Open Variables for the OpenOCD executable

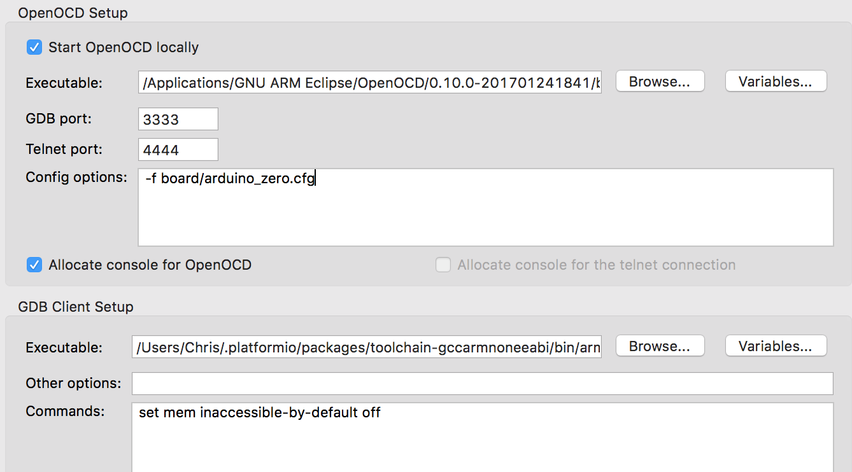coord(776,81)
